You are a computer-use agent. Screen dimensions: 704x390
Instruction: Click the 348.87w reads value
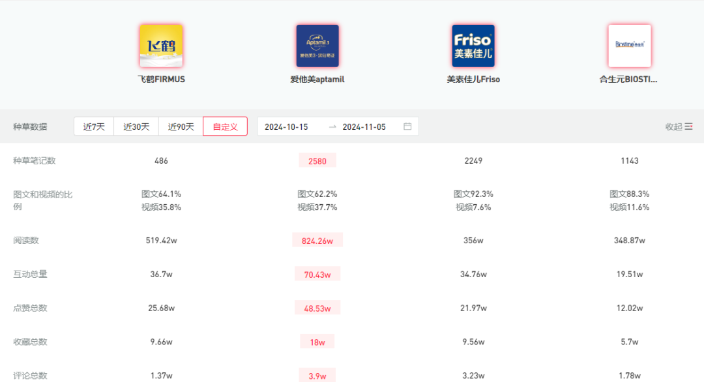pyautogui.click(x=630, y=241)
